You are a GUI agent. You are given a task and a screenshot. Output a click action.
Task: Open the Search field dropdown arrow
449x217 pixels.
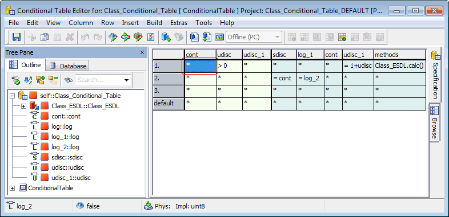click(x=126, y=80)
